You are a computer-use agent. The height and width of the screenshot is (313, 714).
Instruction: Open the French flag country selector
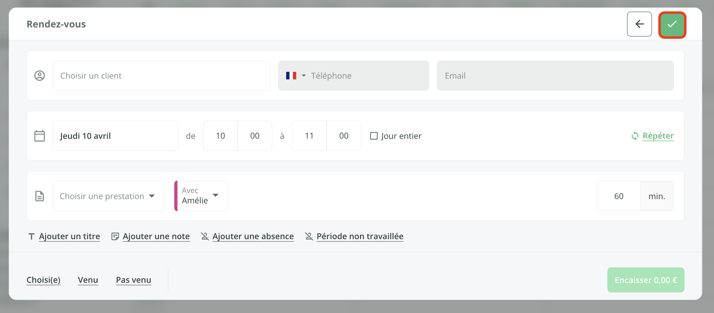tap(295, 76)
